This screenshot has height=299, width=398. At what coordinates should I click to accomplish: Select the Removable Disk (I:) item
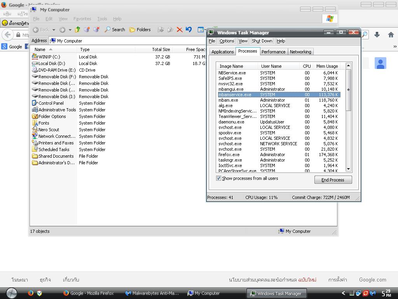54,97
